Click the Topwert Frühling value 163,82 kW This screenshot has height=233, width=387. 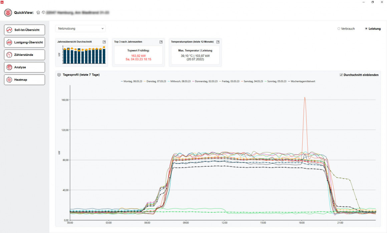pos(138,56)
